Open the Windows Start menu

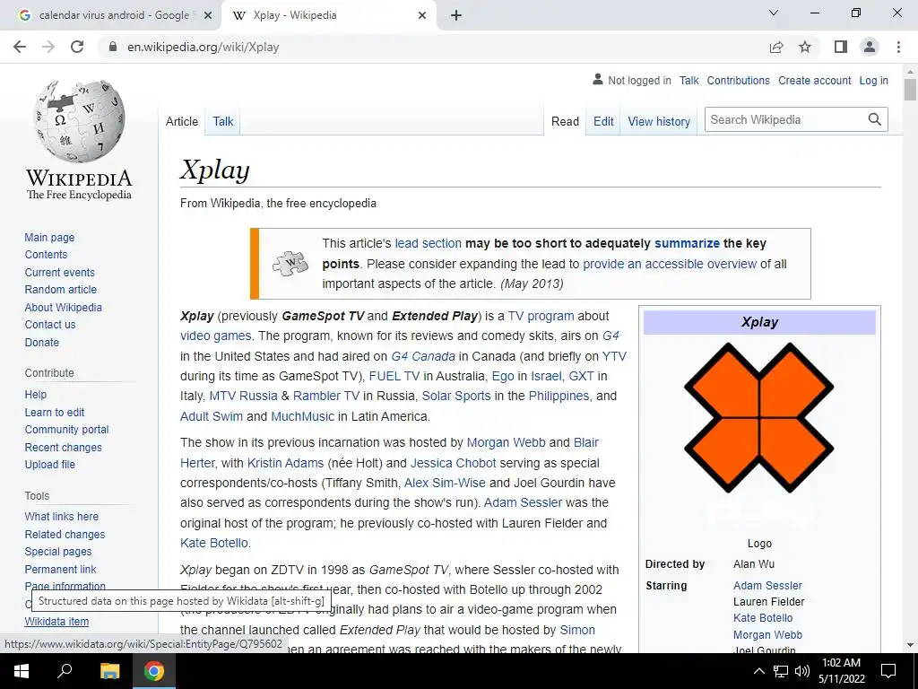click(22, 671)
